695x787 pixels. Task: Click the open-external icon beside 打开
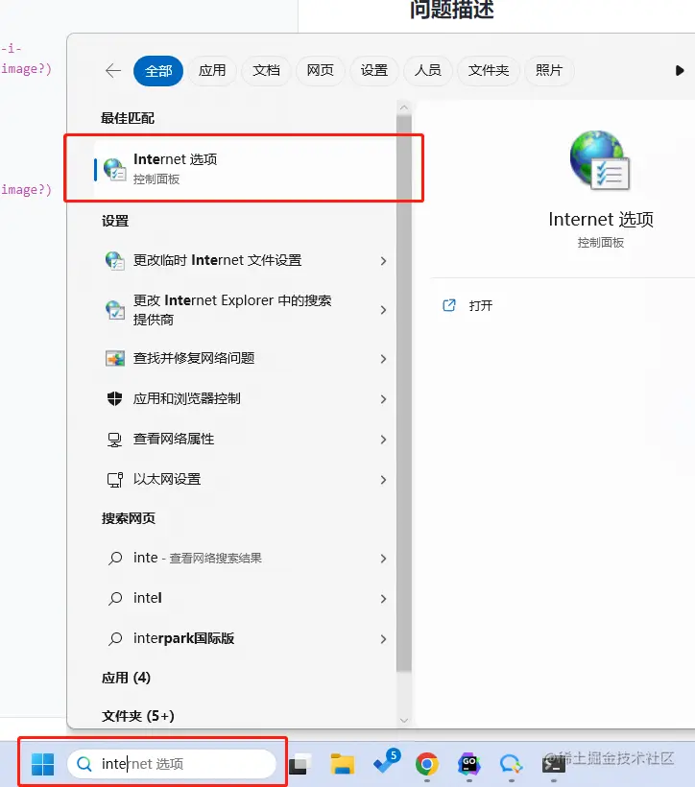[449, 305]
